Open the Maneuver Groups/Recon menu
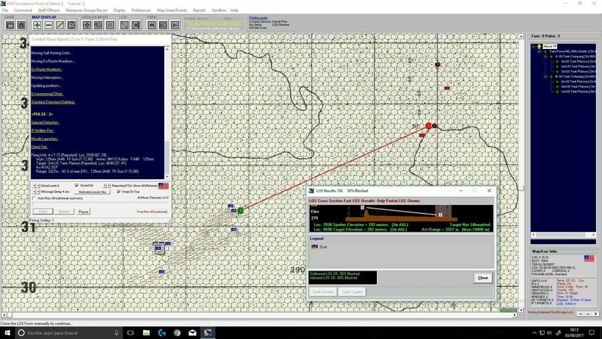Viewport: 602px width, 339px height. pyautogui.click(x=86, y=10)
